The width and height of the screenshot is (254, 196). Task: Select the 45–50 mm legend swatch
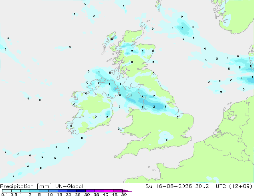click(118, 191)
